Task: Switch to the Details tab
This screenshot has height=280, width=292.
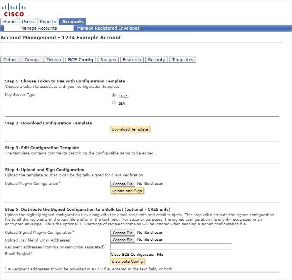Action: point(10,60)
